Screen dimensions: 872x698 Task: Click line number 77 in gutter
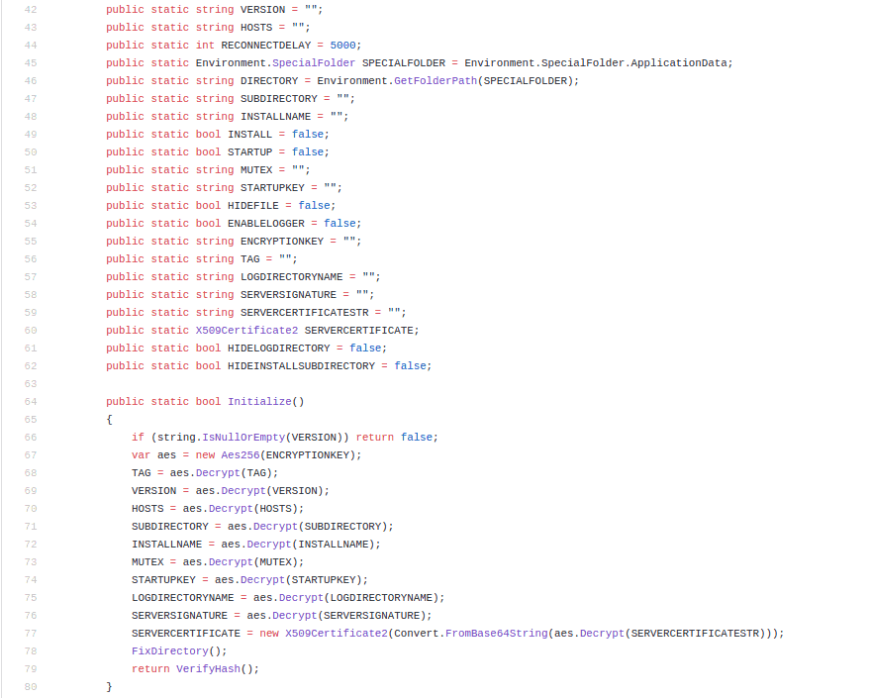pyautogui.click(x=31, y=634)
